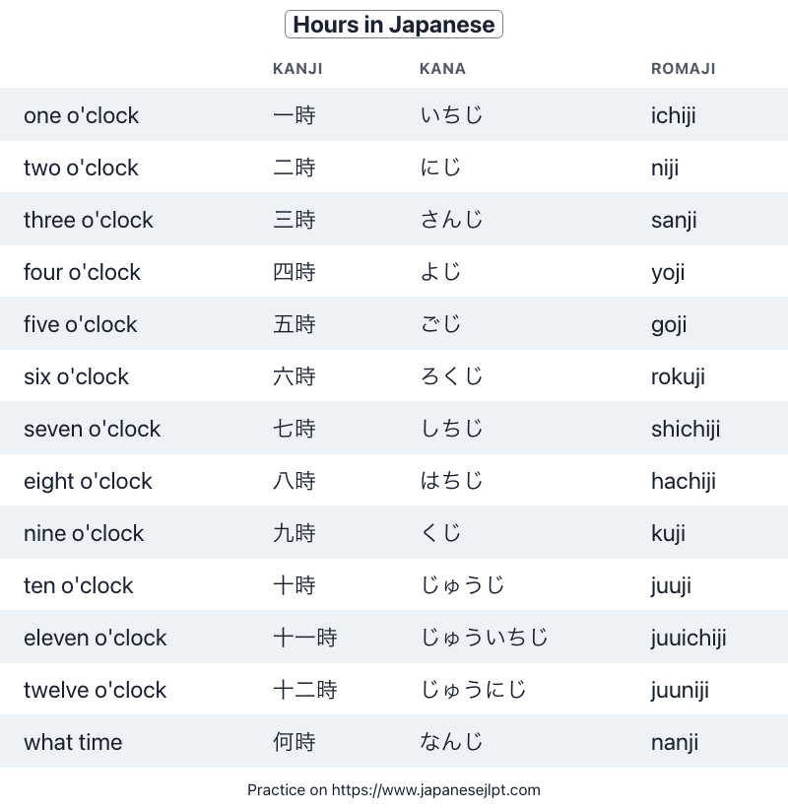
Task: Click the romaji "yoji" cell
Action: [x=668, y=272]
